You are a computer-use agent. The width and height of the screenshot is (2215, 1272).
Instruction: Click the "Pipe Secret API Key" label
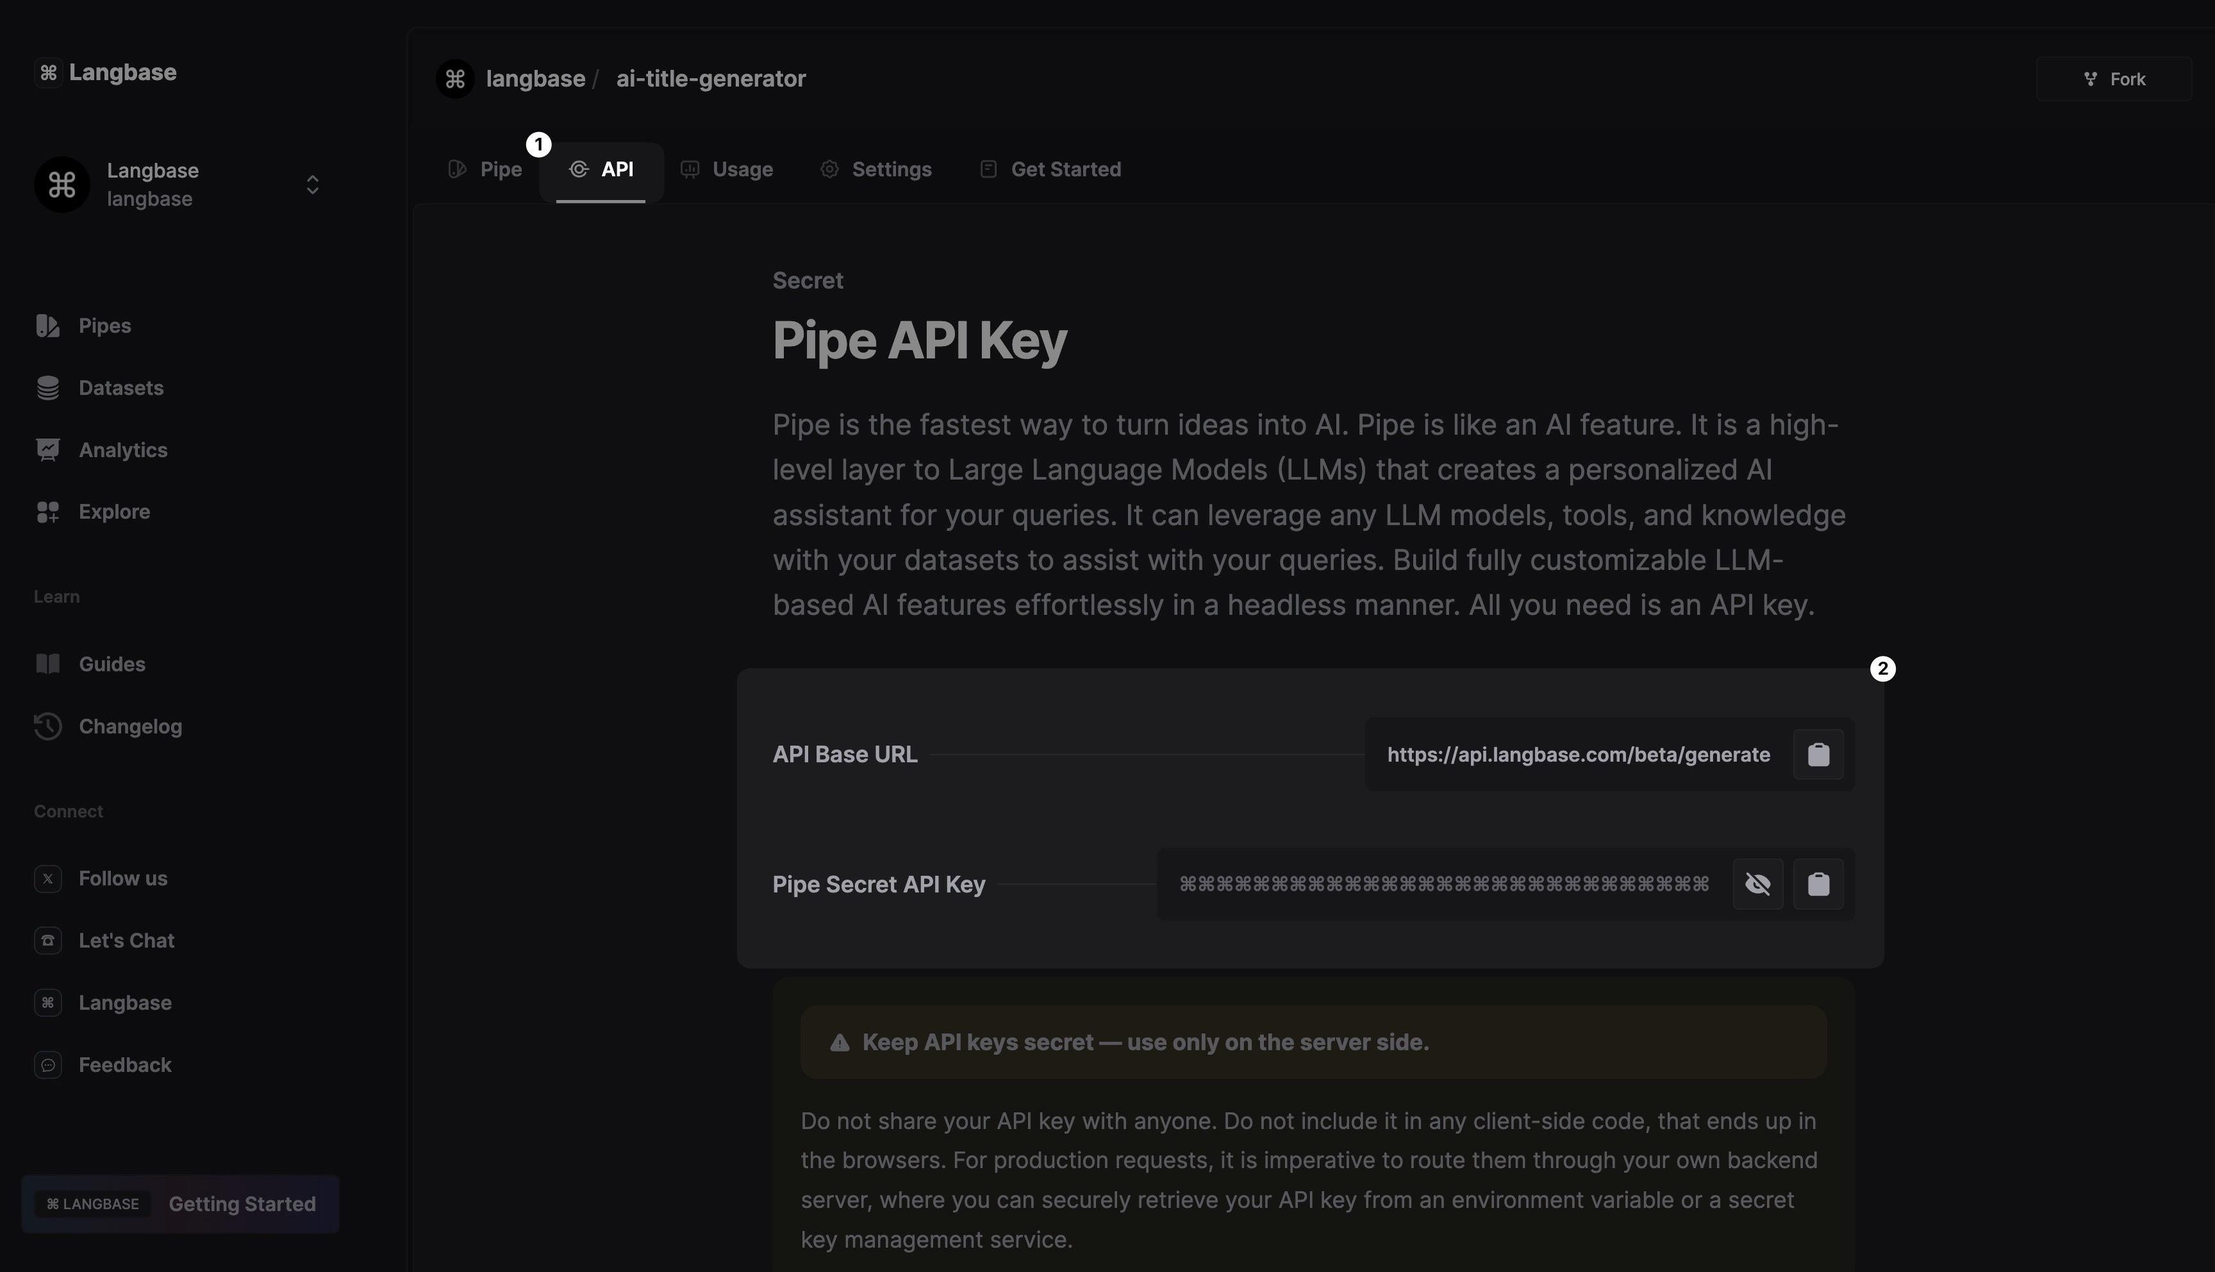[x=878, y=884]
